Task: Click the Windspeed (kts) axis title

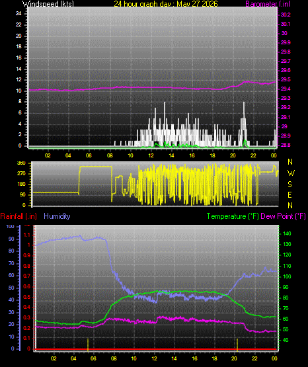Action: coord(48,3)
